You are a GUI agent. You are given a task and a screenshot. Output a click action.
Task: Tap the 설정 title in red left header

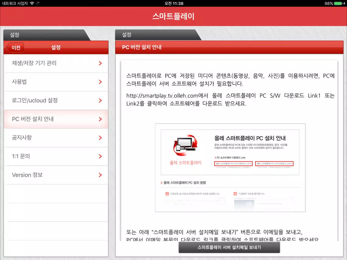[56, 47]
